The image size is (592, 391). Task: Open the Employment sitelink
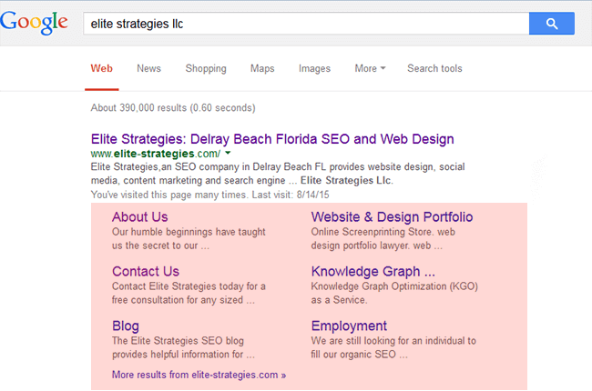[x=349, y=326]
